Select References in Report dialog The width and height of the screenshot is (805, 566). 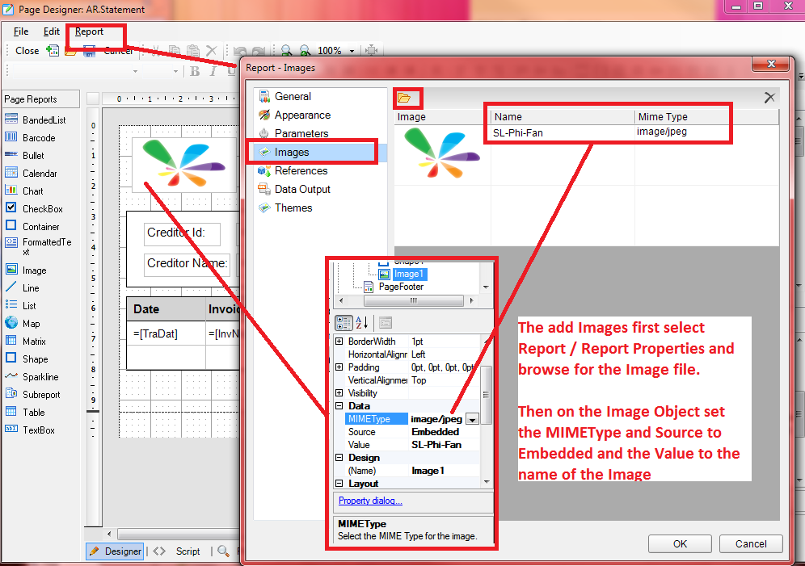[x=293, y=170]
